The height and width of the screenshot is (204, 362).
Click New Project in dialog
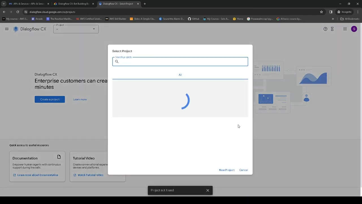tap(227, 170)
